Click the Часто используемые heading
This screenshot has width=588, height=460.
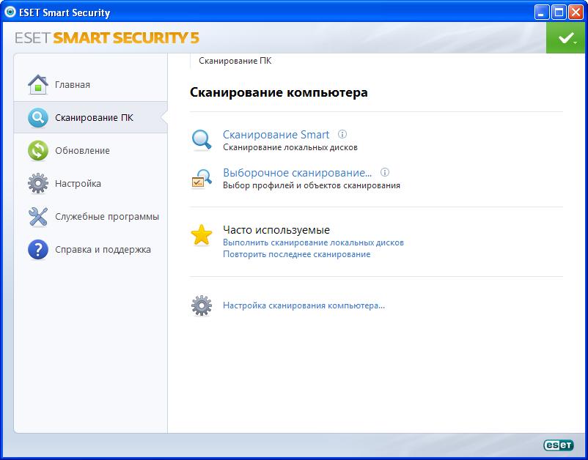click(276, 229)
